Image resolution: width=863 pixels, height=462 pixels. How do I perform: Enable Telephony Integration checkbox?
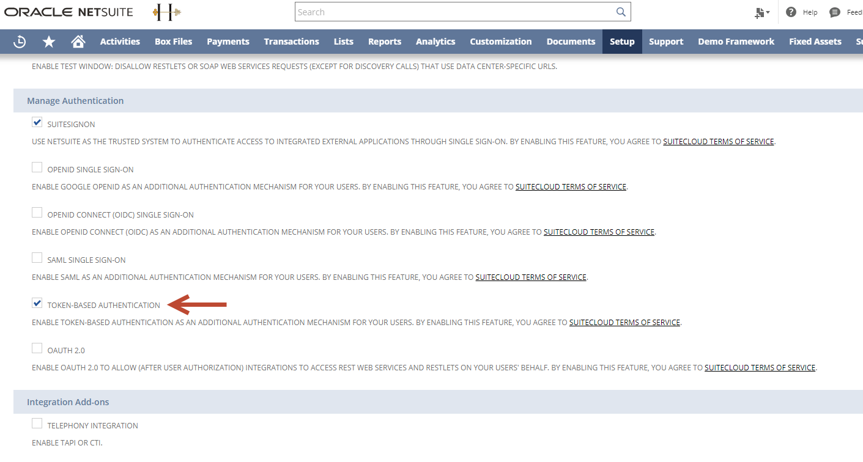pyautogui.click(x=37, y=424)
